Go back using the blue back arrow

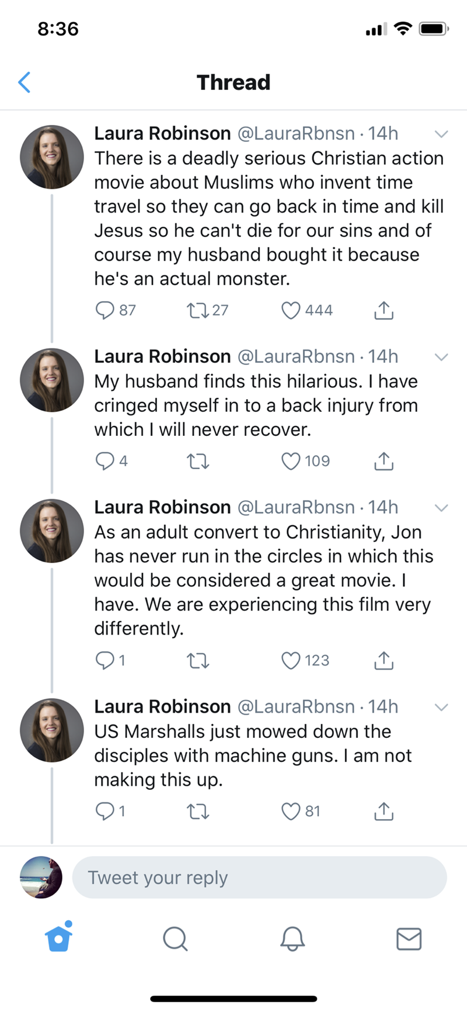[25, 82]
